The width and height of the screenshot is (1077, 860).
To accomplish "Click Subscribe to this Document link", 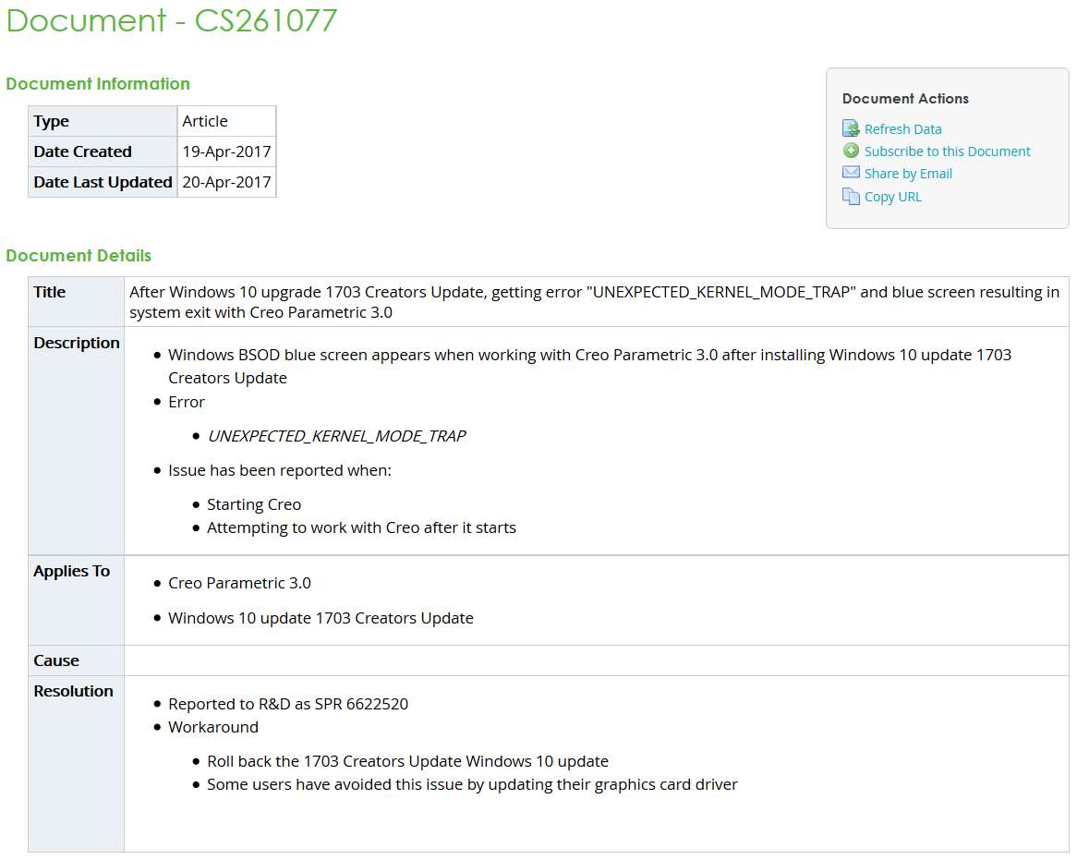I will point(947,151).
